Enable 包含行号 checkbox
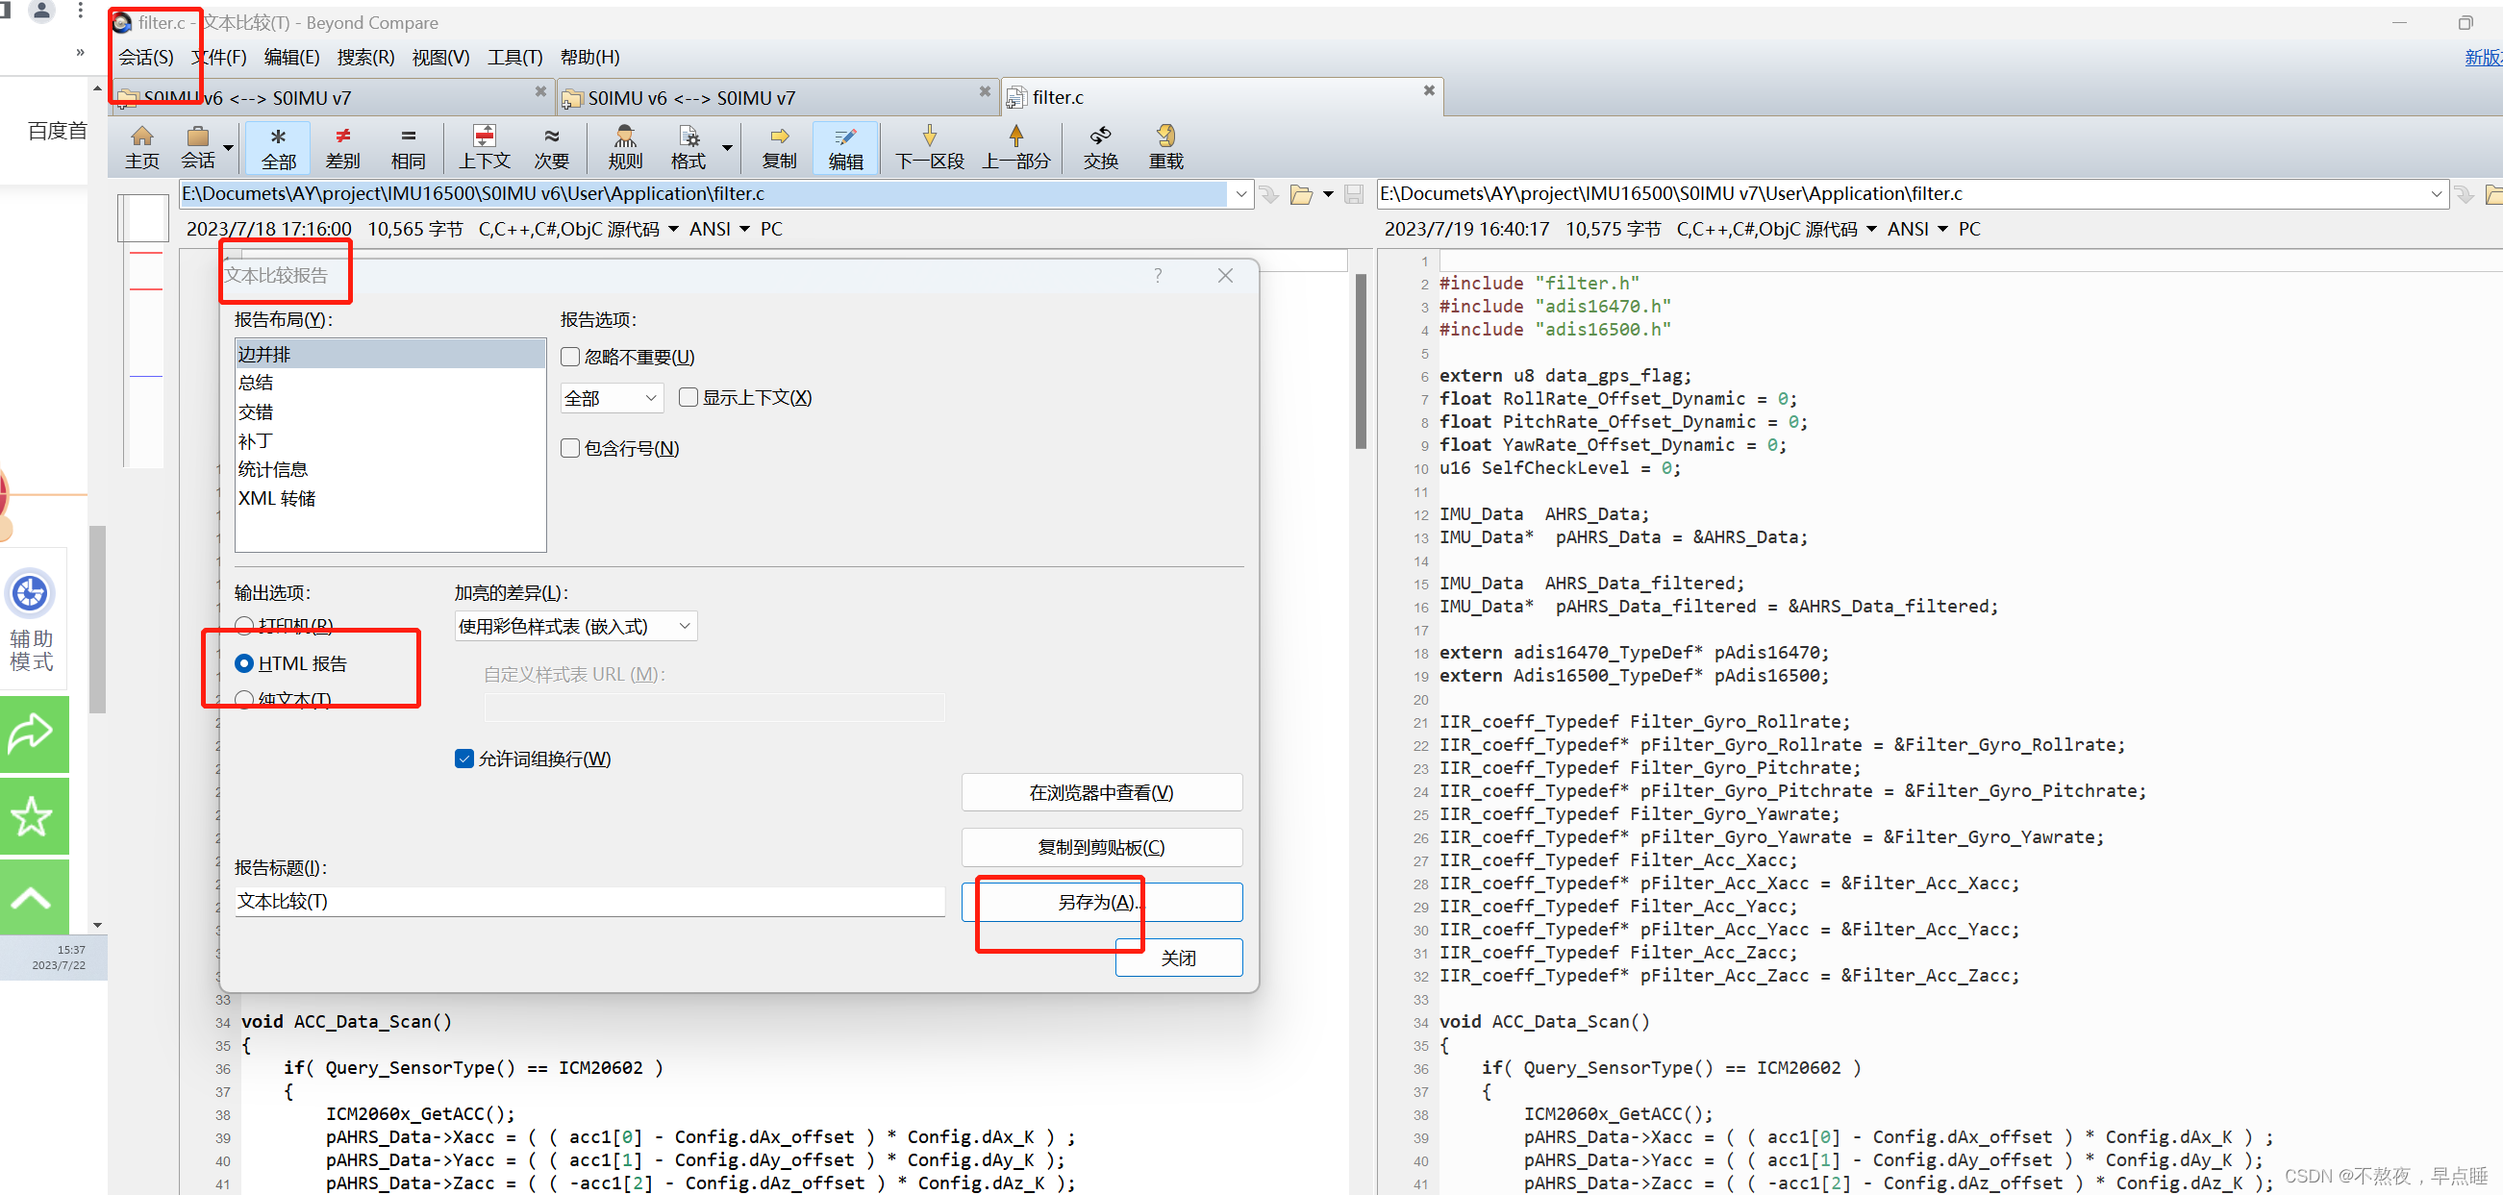This screenshot has width=2503, height=1195. 570,448
